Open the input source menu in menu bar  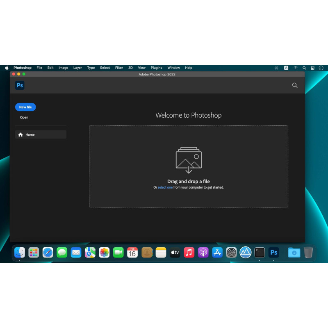pos(286,68)
